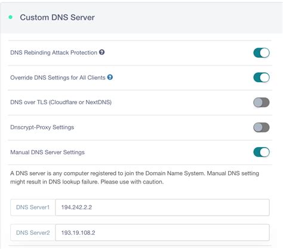Collapse the Custom DNS Server header
The height and width of the screenshot is (249, 283).
tap(141, 18)
